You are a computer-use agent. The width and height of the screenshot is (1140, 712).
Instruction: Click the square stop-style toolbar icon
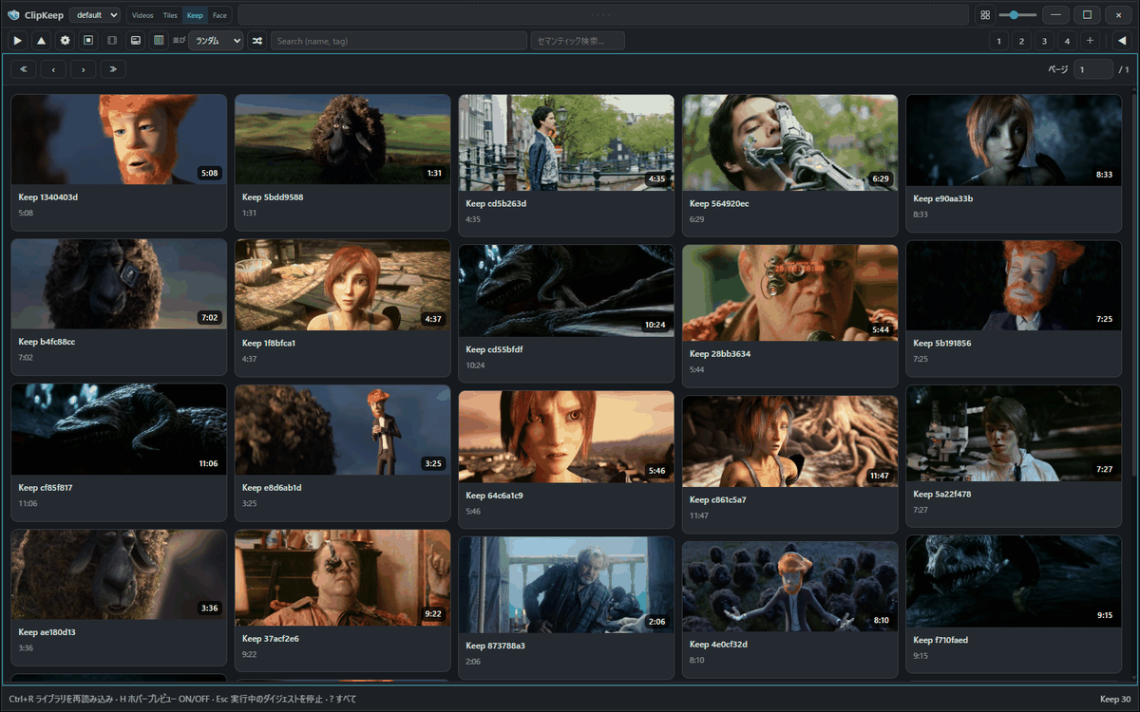tap(88, 41)
